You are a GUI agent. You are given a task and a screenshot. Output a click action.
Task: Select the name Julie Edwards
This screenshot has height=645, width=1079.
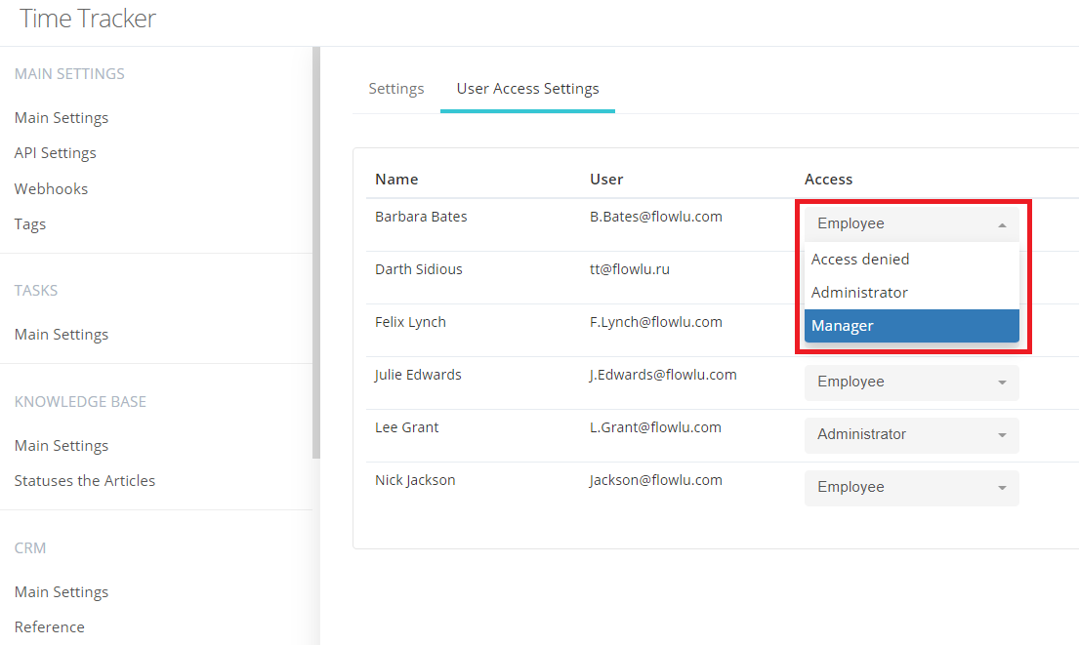418,375
